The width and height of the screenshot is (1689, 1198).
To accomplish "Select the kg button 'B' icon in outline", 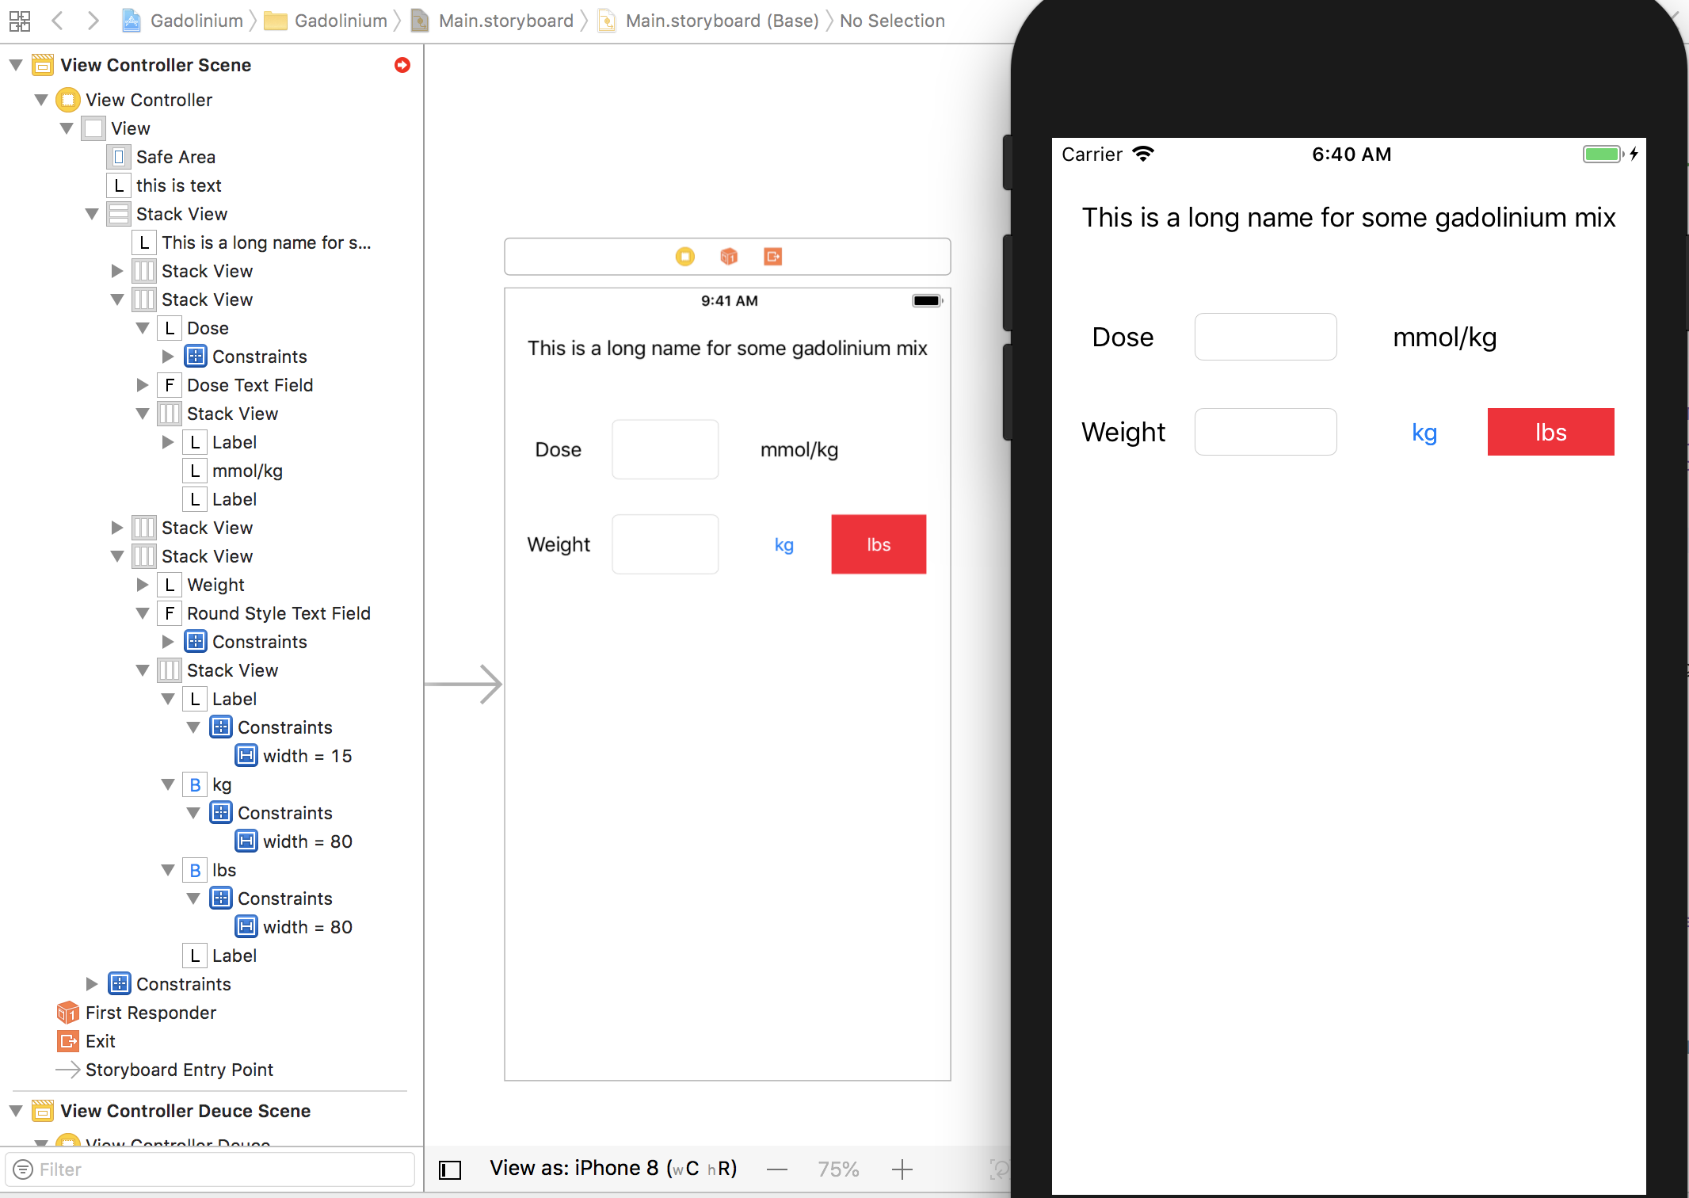I will [195, 784].
